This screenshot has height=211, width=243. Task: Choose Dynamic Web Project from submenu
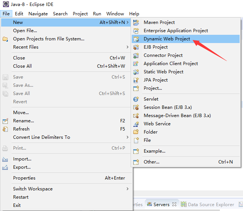click(x=186, y=39)
